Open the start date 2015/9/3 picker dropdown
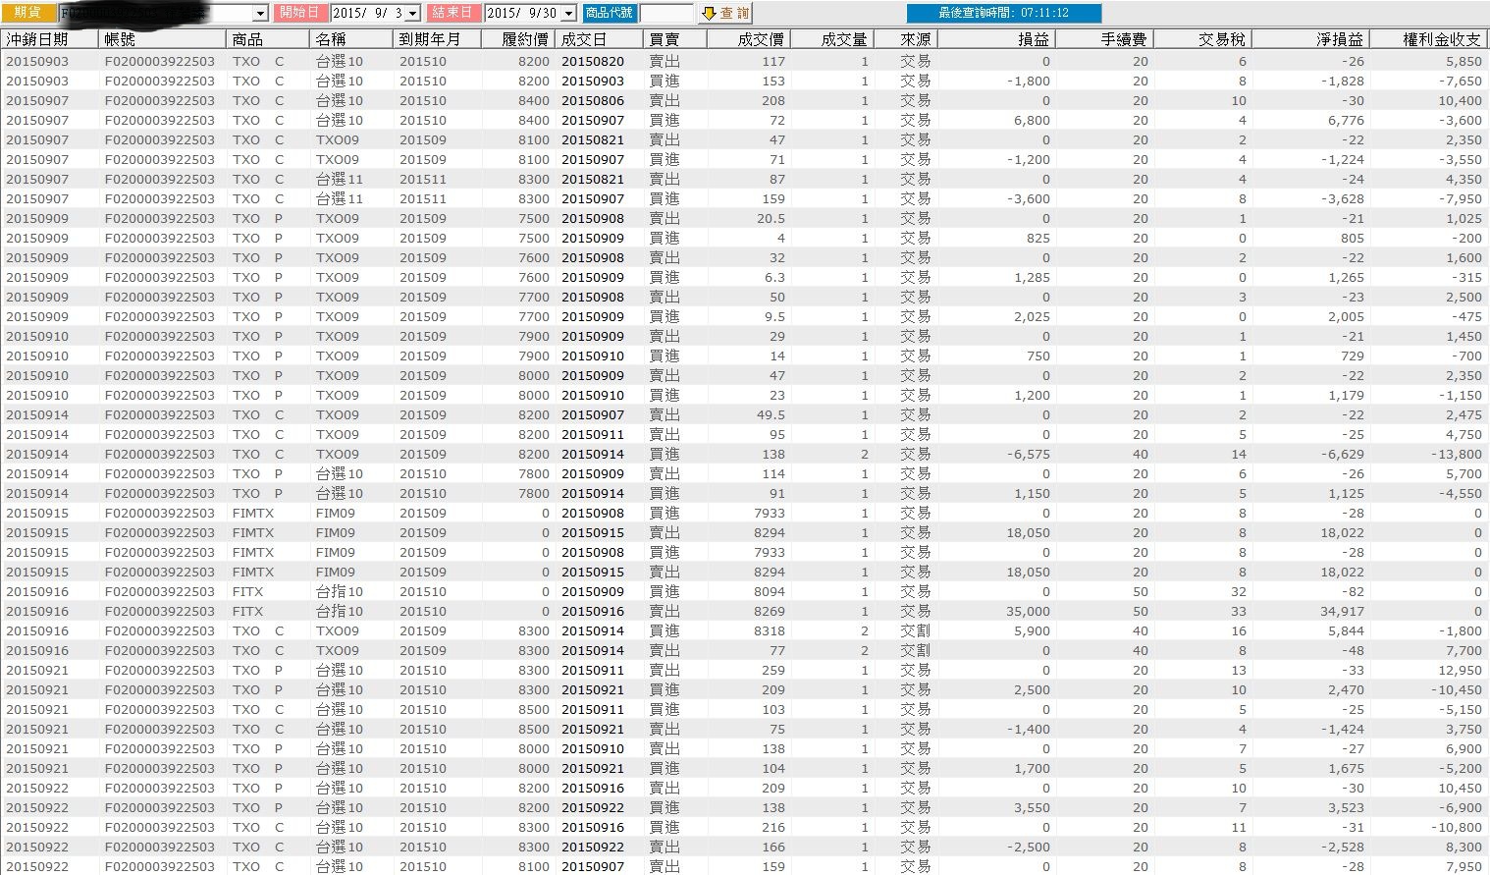Image resolution: width=1490 pixels, height=875 pixels. pos(412,14)
